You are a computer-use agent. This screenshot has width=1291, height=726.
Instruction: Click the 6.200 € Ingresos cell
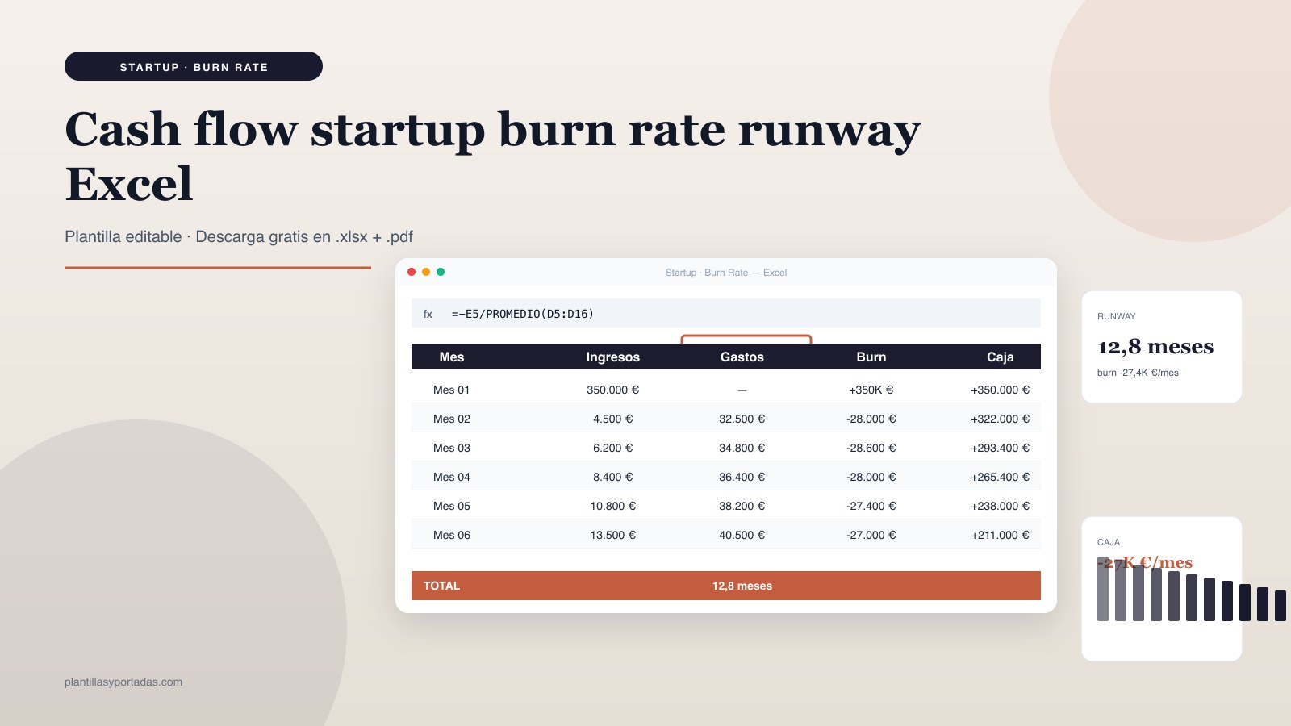pyautogui.click(x=613, y=448)
